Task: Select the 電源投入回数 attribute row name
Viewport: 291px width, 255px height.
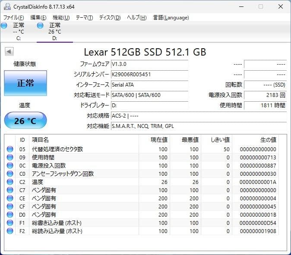Action: click(x=49, y=165)
